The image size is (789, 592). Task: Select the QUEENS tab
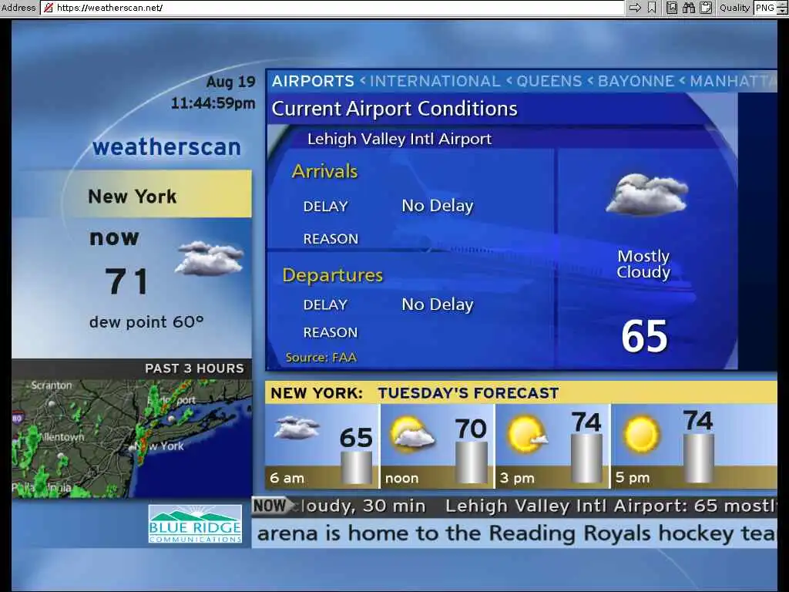549,81
